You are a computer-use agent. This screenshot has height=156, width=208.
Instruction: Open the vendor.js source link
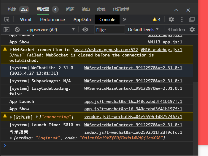coord(133,117)
